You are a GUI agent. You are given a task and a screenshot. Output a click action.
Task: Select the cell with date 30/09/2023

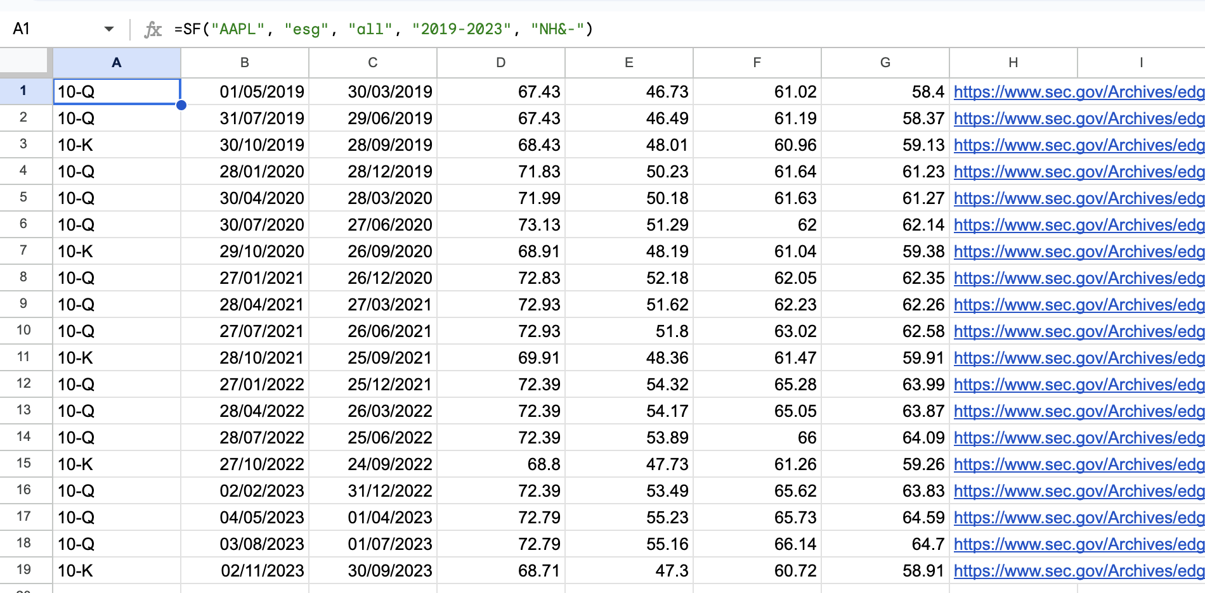point(373,570)
